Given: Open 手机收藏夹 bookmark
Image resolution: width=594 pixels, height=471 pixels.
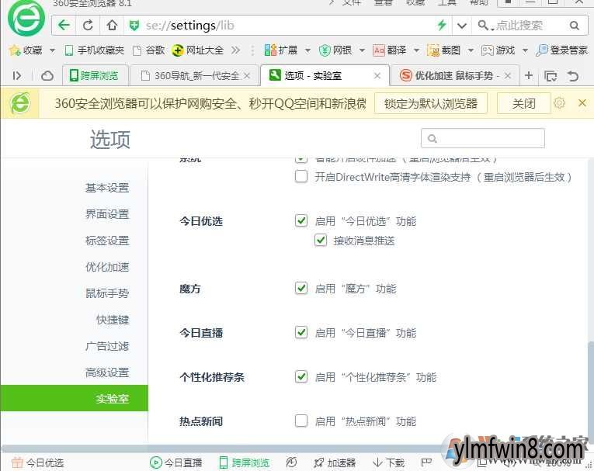Looking at the screenshot, I should coord(95,50).
